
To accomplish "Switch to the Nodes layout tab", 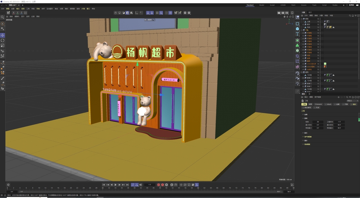I will pos(335,5).
